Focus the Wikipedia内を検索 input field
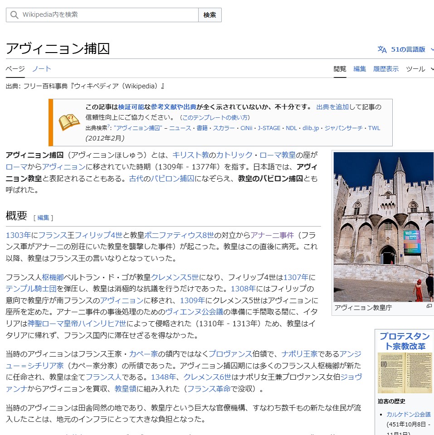This screenshot has width=434, height=435. tap(102, 15)
